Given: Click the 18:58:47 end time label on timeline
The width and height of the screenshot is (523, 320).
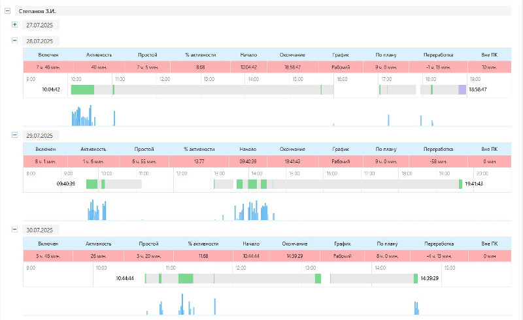Looking at the screenshot, I should tap(478, 89).
